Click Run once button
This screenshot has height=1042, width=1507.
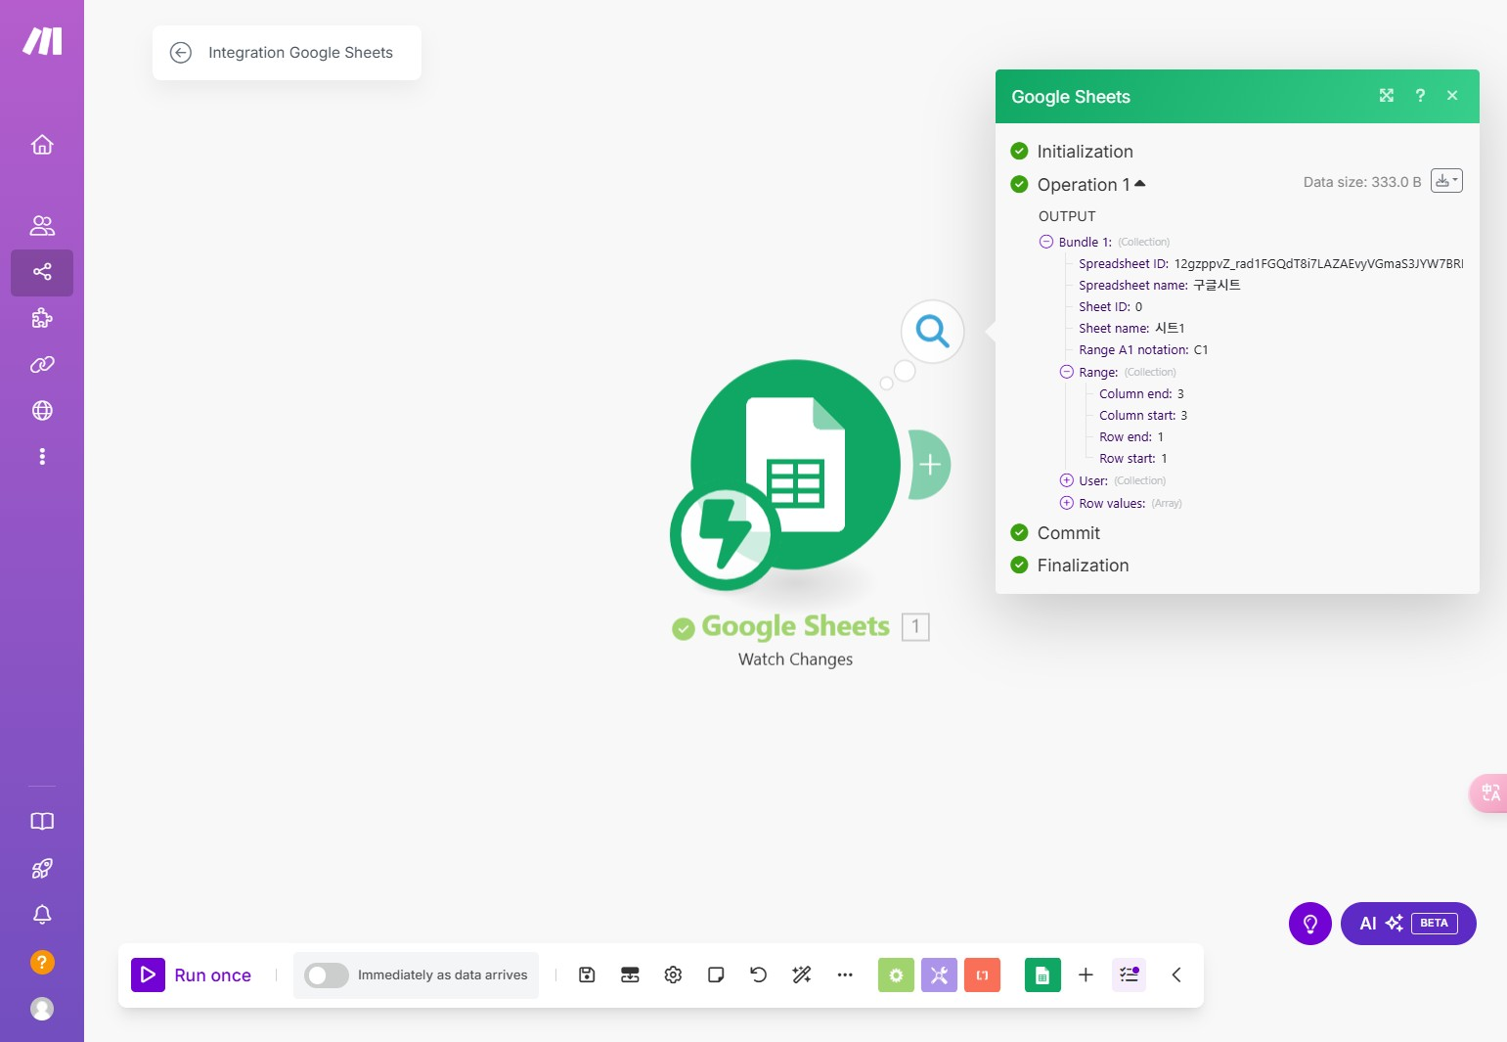(x=192, y=974)
